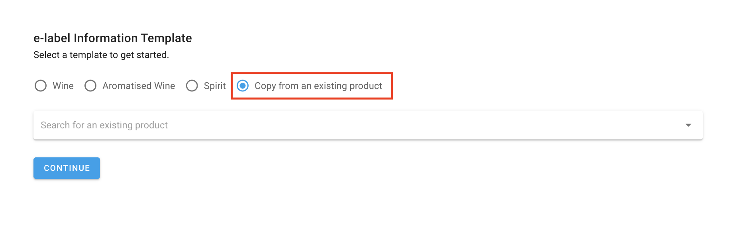Click the "Spirit" label text
This screenshot has height=244, width=749.
(x=215, y=86)
